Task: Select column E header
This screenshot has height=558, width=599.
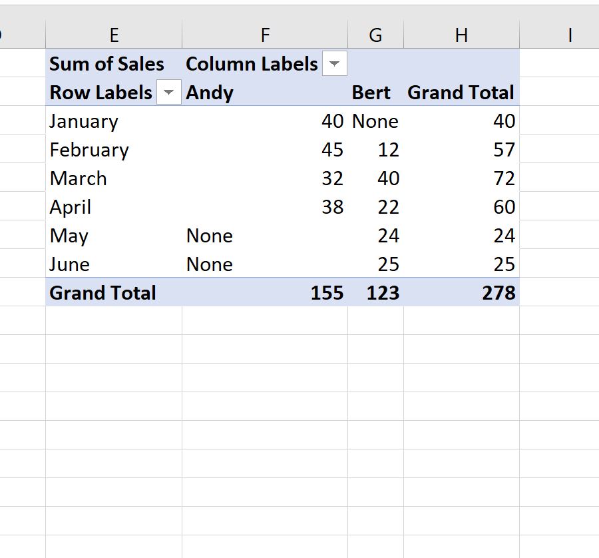Action: 114,35
